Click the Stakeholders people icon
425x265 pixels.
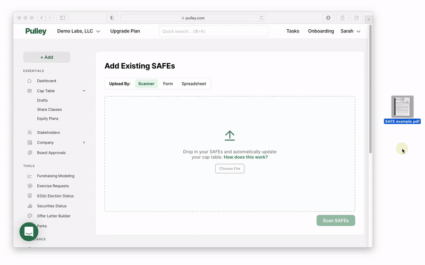30,132
